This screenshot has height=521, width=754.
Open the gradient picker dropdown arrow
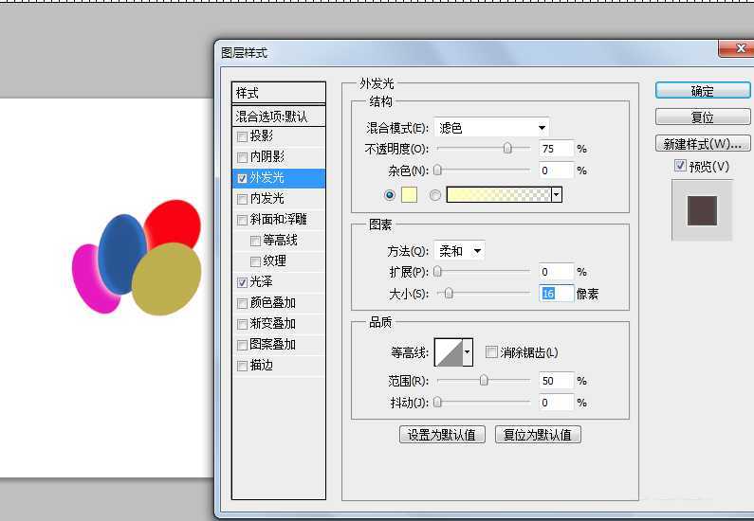pos(557,195)
